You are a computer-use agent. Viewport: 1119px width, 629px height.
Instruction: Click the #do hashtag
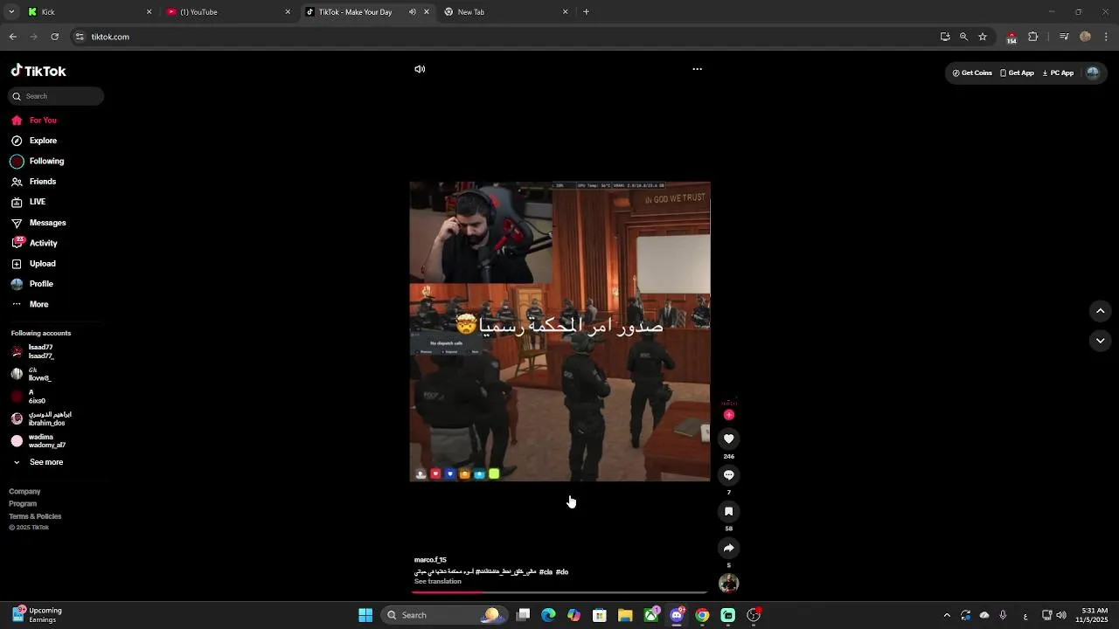click(x=562, y=572)
